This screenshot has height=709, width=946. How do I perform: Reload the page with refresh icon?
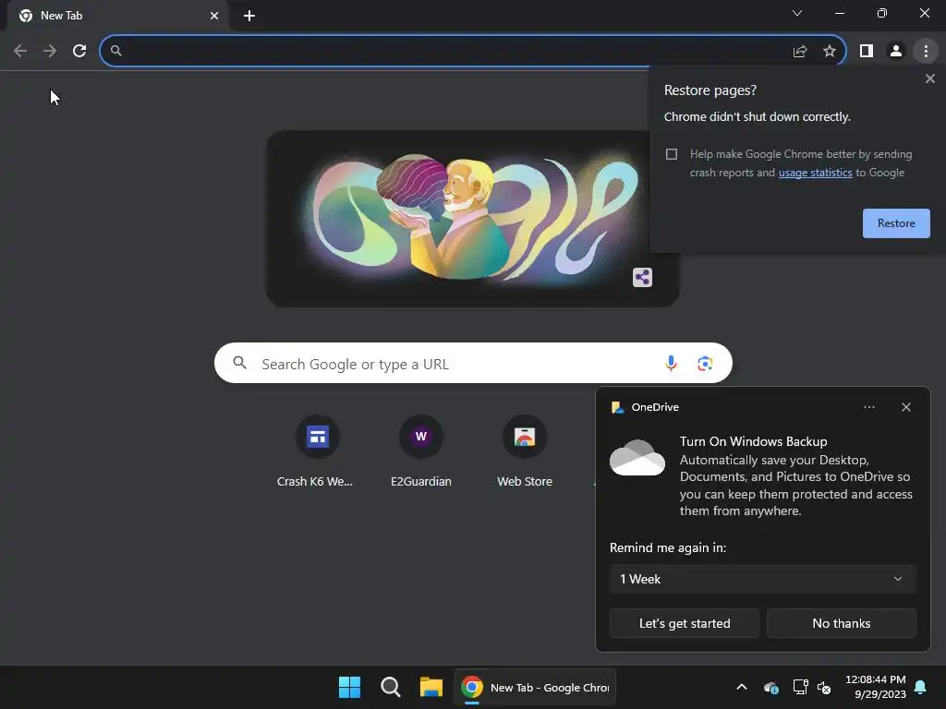[x=79, y=52]
